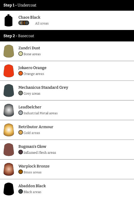Tap the Bugman's Glow paint pot
Viewport: 134px width, 198px height.
pos(9,150)
